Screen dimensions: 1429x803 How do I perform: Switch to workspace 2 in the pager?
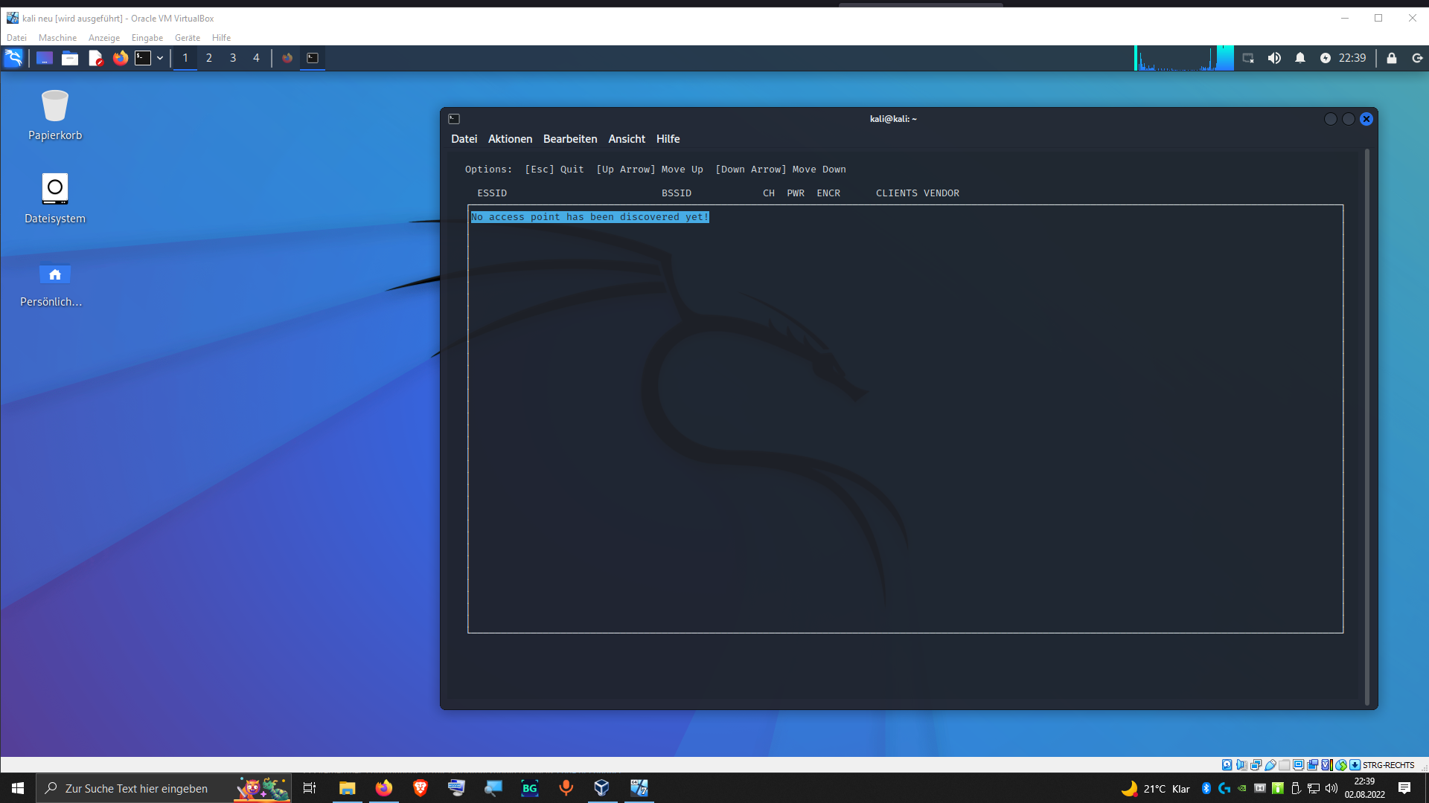[209, 58]
